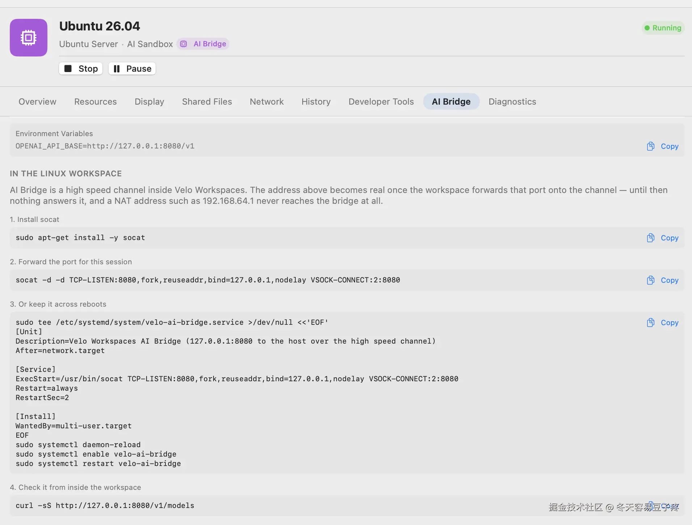692x525 pixels.
Task: Click the 'After=network.target' line
Action: (60, 350)
